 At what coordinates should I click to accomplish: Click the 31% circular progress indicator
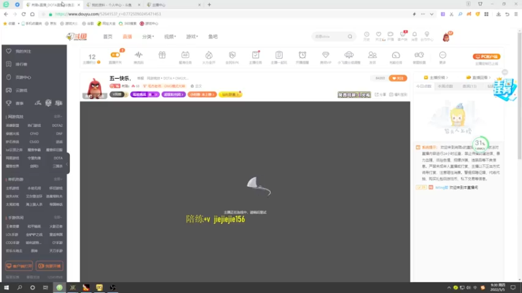point(480,144)
